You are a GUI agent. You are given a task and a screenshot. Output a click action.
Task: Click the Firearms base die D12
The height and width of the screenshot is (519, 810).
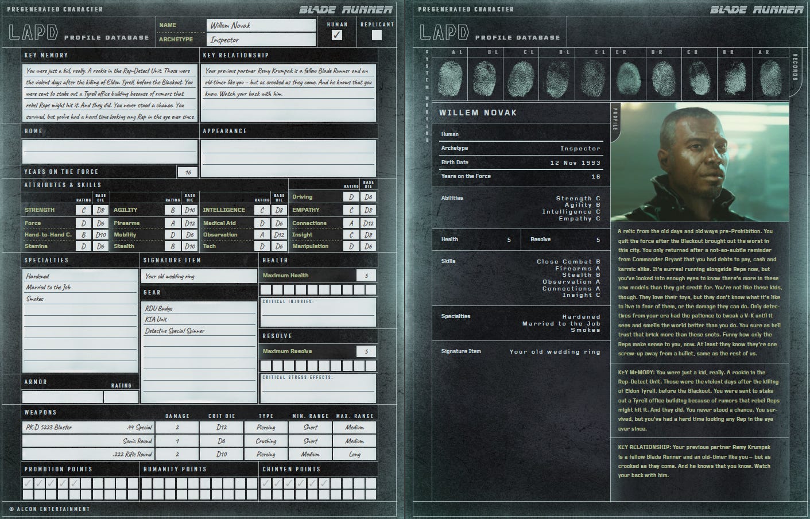click(x=190, y=223)
